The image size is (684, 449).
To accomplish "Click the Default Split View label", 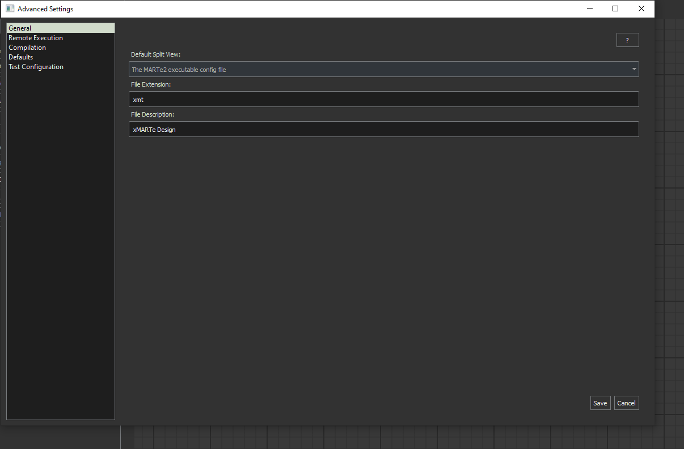I will (x=155, y=54).
